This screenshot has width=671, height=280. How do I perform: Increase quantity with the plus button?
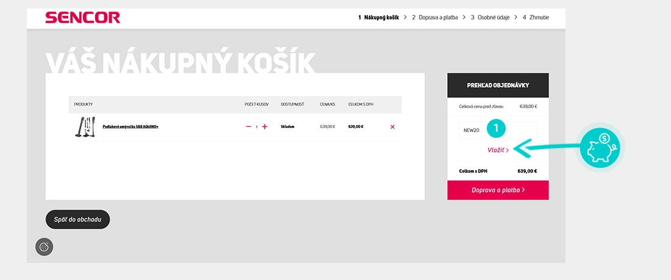(x=265, y=127)
